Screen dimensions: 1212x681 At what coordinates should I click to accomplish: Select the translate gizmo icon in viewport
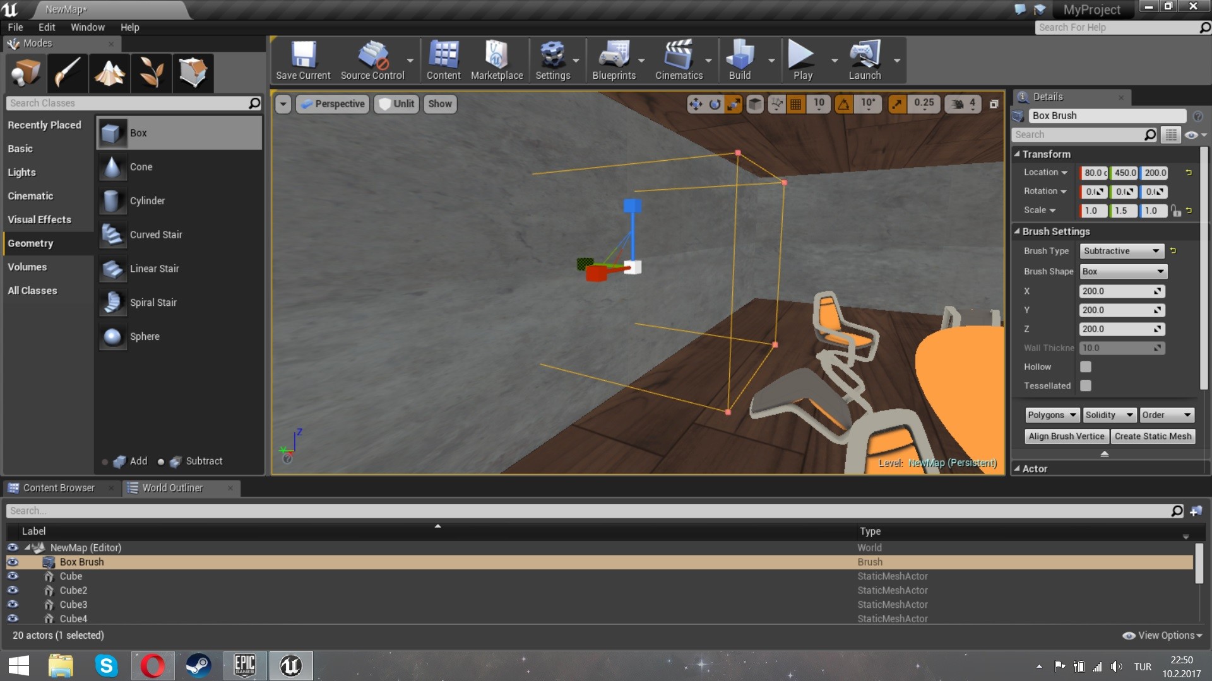point(696,104)
